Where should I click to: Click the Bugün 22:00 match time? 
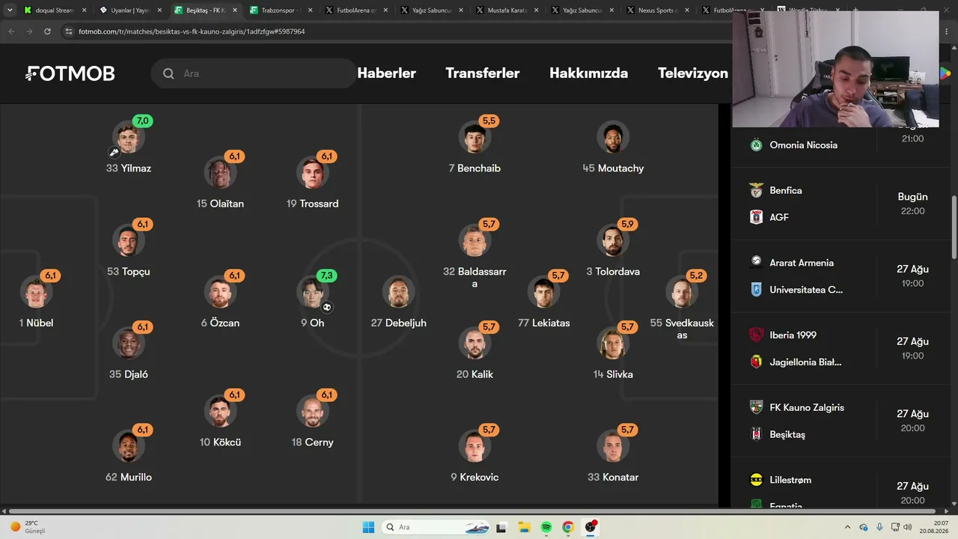click(913, 204)
